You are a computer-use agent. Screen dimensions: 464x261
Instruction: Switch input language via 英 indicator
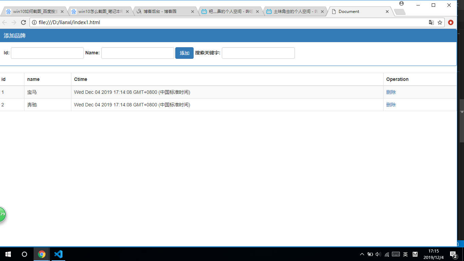(x=405, y=254)
